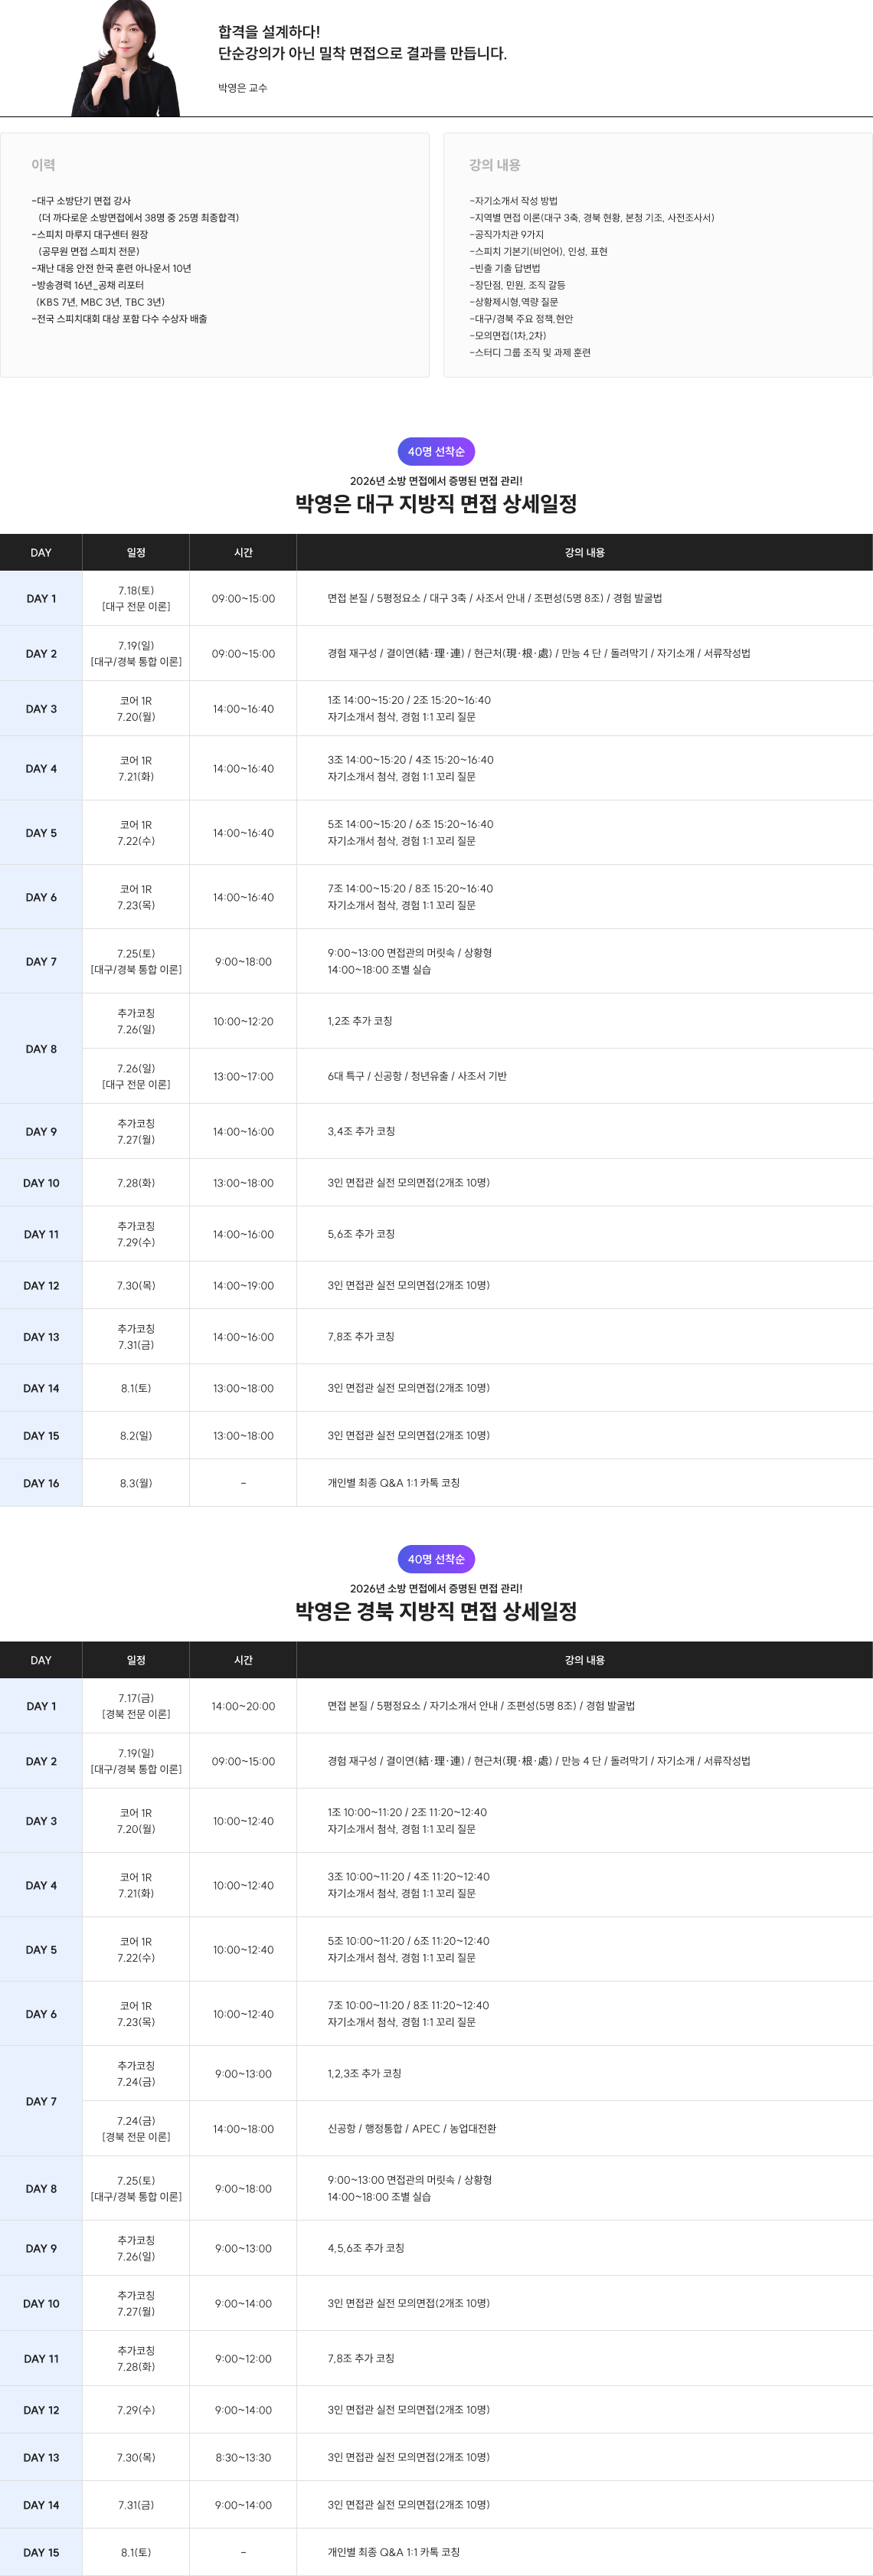The image size is (873, 2576).
Task: Click '면접 본질 / 5평정요소 / 대구 3축' description
Action: tap(495, 598)
